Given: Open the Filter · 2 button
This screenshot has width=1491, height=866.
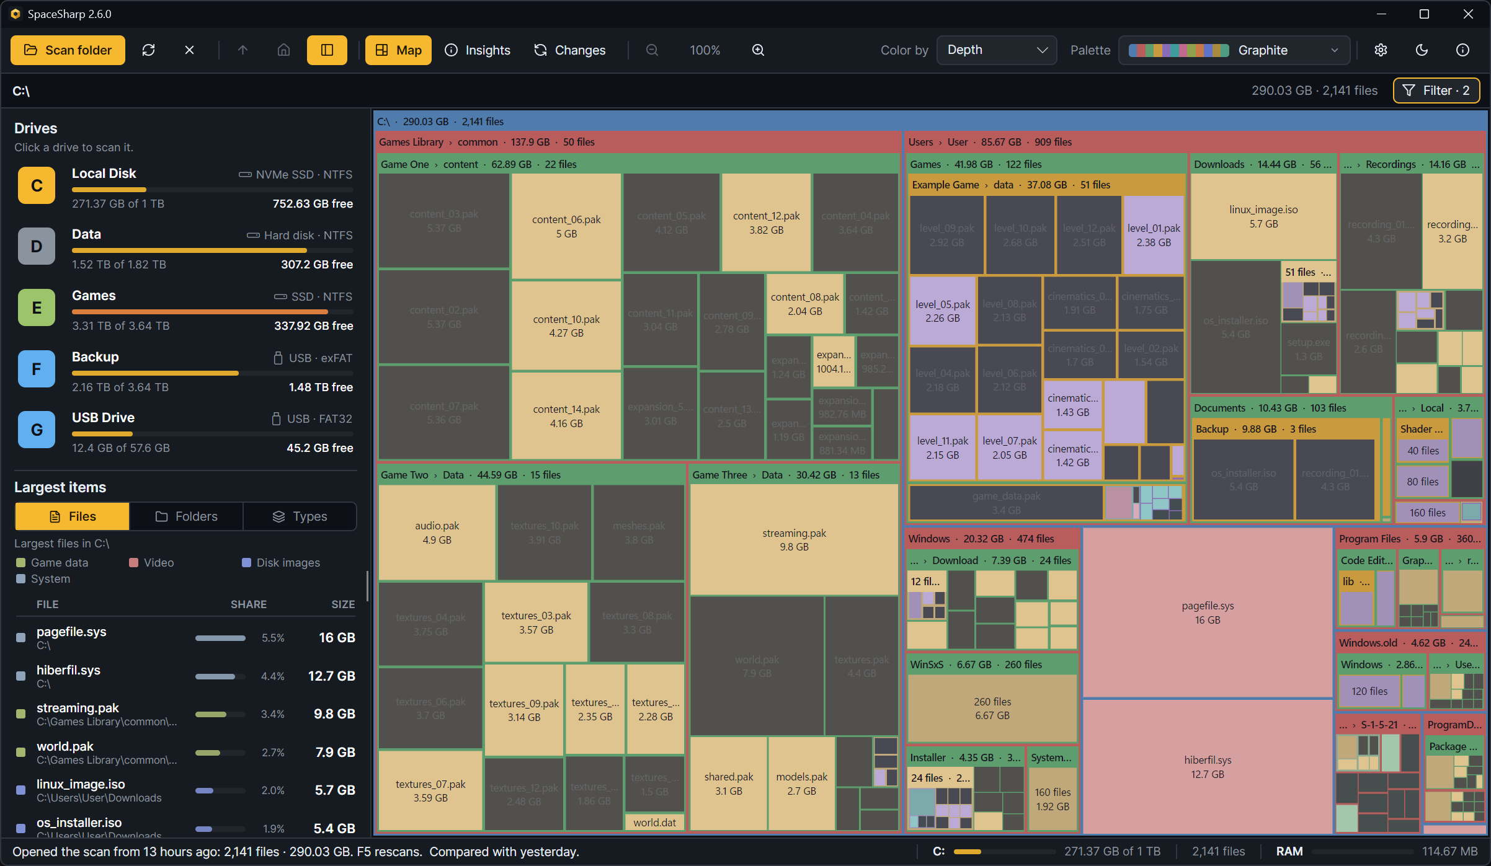Looking at the screenshot, I should coord(1436,91).
